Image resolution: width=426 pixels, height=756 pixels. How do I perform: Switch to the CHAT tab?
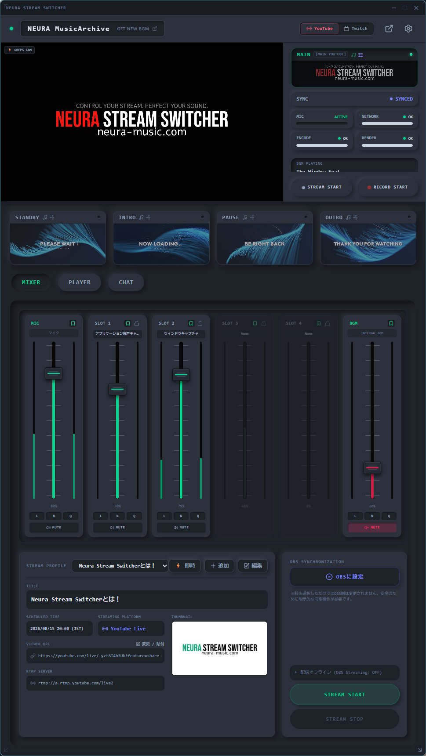point(126,282)
